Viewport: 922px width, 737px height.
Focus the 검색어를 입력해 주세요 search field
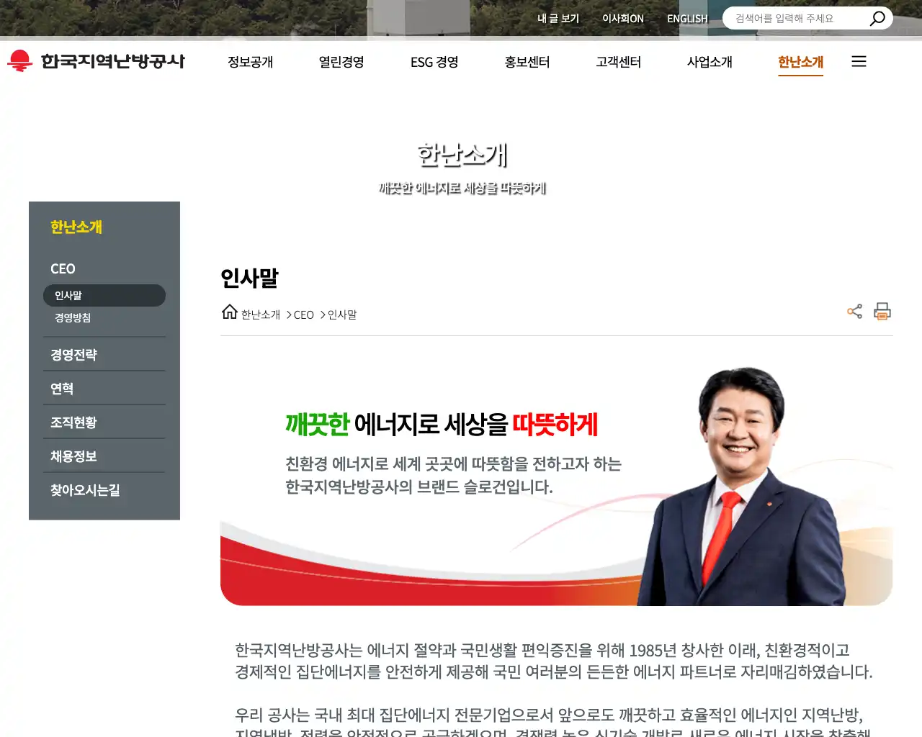pyautogui.click(x=796, y=19)
